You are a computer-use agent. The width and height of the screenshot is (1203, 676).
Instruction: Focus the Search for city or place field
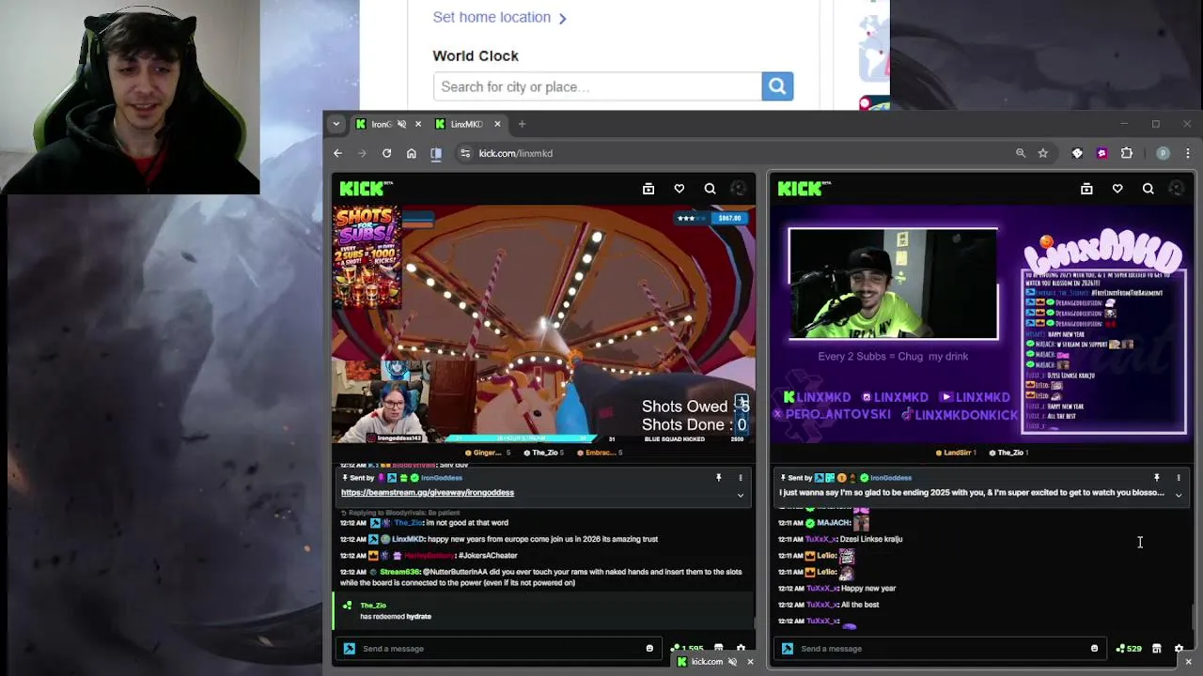(598, 86)
